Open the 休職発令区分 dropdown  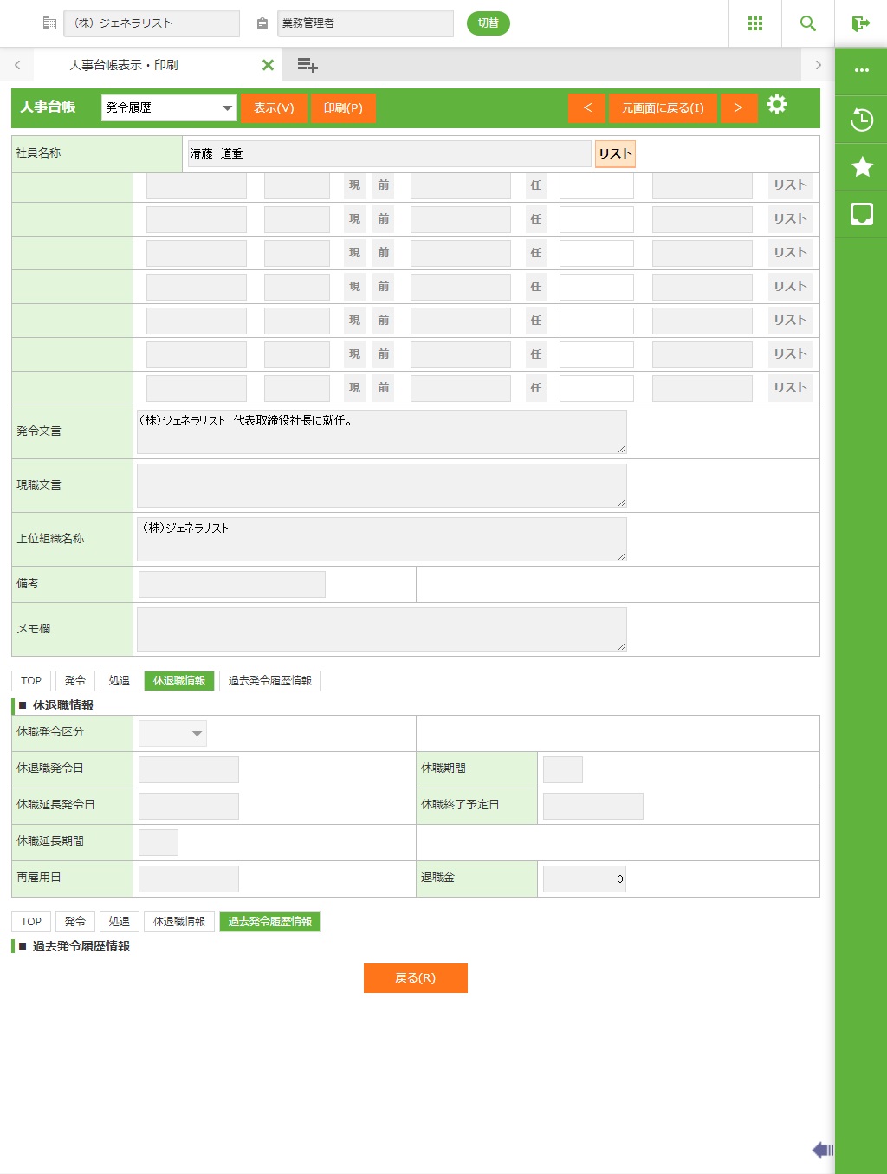coord(172,733)
